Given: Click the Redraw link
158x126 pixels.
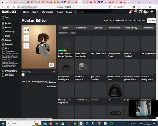Looking at the screenshot, I should [x=52, y=82].
